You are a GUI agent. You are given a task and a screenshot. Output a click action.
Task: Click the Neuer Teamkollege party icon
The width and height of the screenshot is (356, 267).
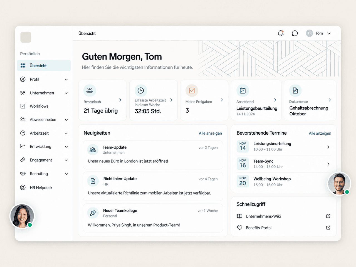click(x=93, y=213)
